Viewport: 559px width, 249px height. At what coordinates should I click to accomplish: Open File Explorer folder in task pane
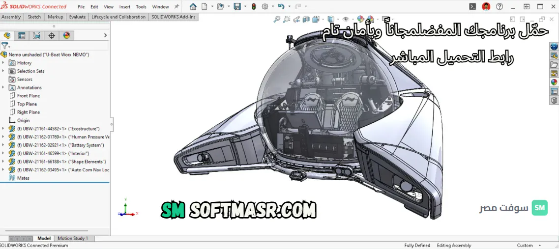click(x=554, y=64)
